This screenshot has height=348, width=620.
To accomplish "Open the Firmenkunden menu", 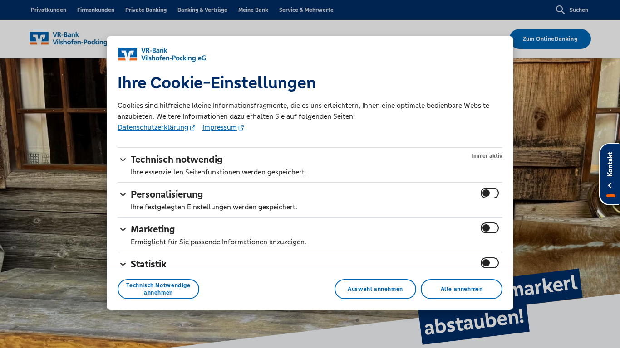I will tap(96, 10).
